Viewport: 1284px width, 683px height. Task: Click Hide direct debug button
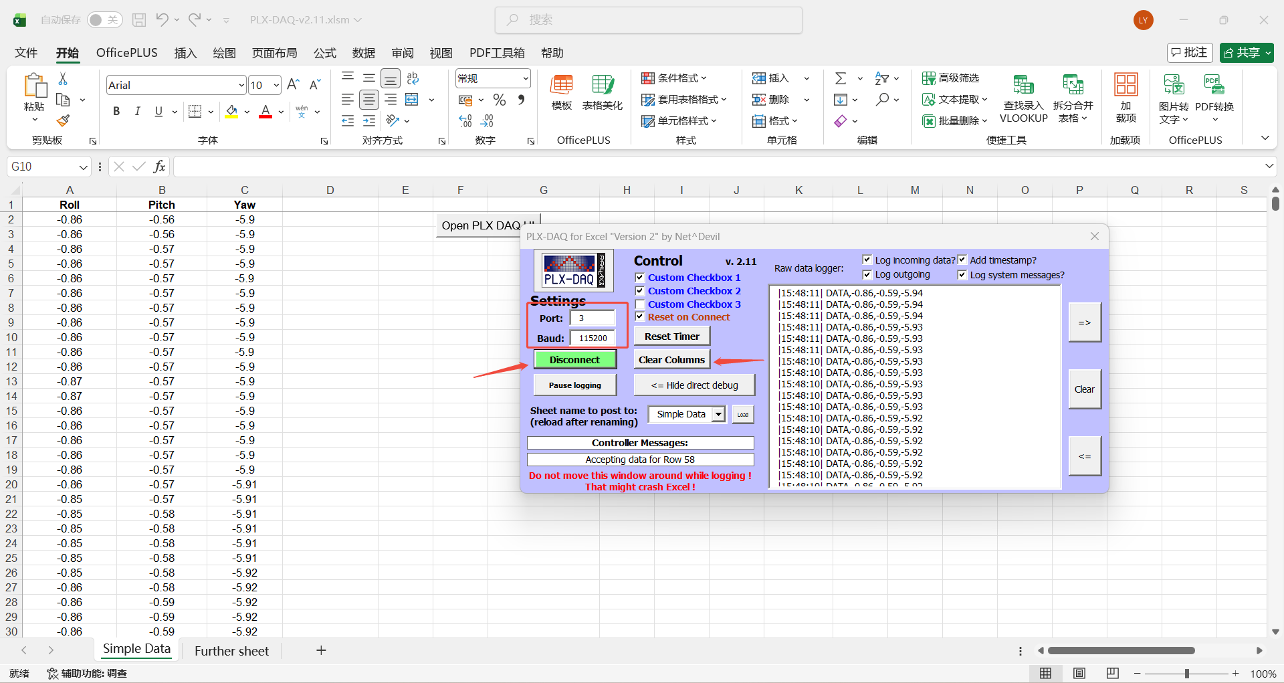coord(695,385)
